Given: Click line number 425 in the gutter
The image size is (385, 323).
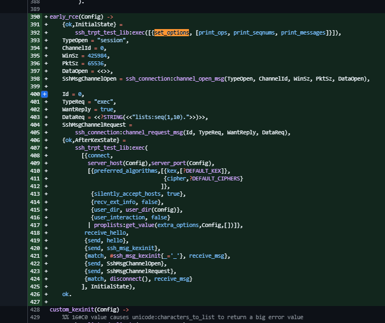Looking at the screenshot, I should 35,287.
